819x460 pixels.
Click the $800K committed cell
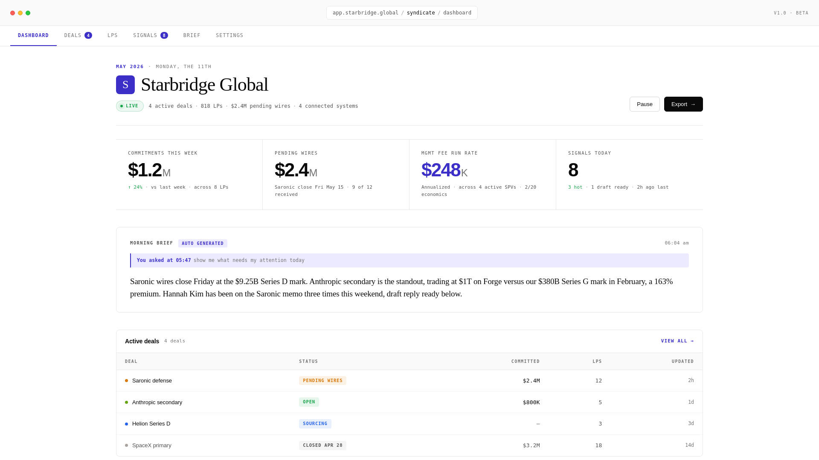point(531,402)
